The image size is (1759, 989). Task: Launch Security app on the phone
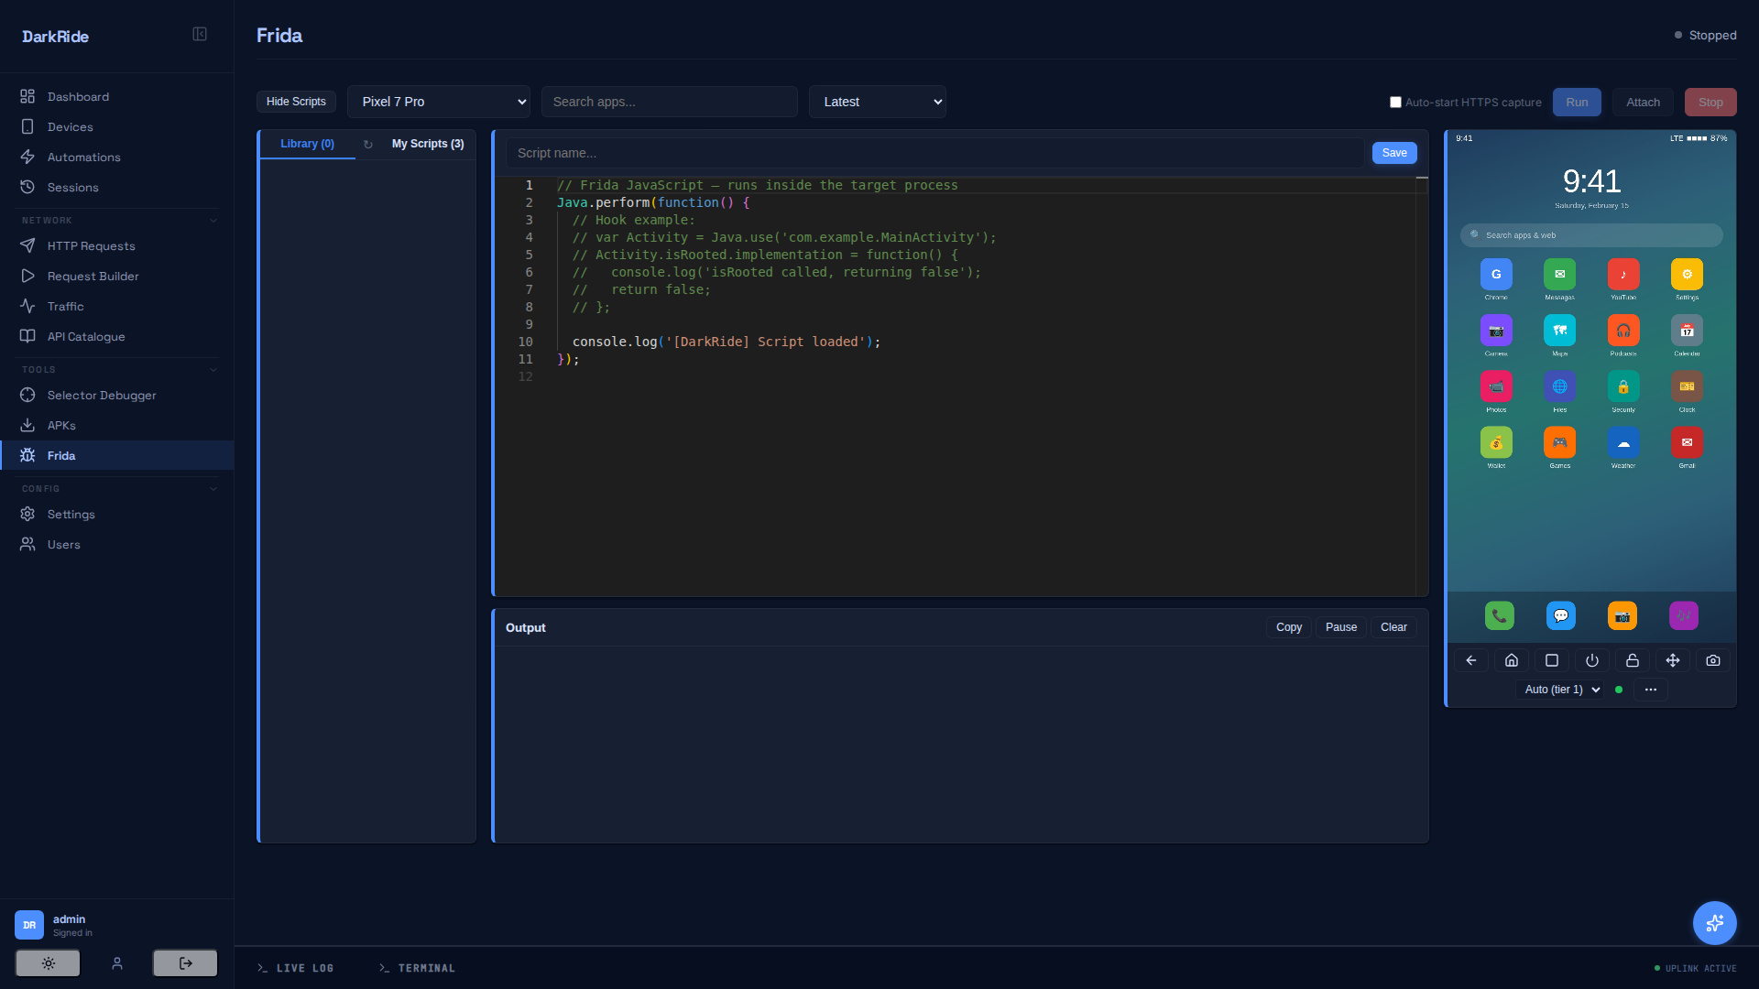coord(1623,386)
